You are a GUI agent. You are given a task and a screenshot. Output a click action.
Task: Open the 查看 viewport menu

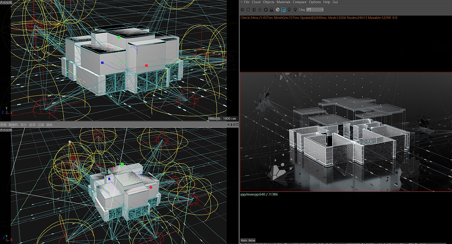click(x=3, y=125)
